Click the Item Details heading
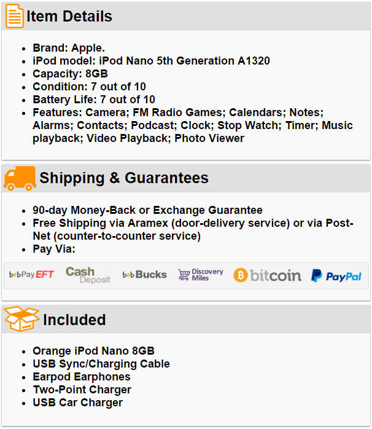 point(69,17)
